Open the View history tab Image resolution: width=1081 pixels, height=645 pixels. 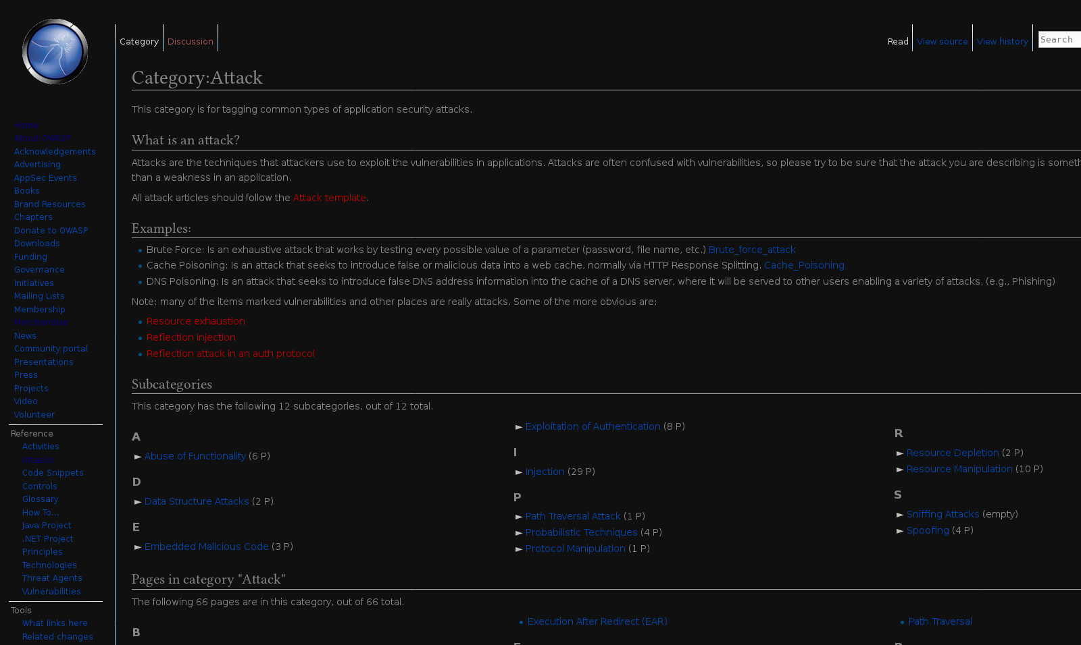[1003, 41]
